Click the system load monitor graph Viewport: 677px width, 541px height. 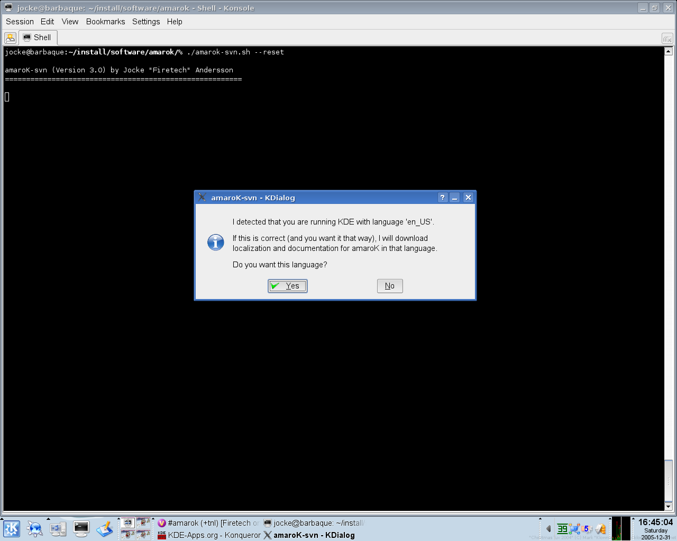coord(621,529)
